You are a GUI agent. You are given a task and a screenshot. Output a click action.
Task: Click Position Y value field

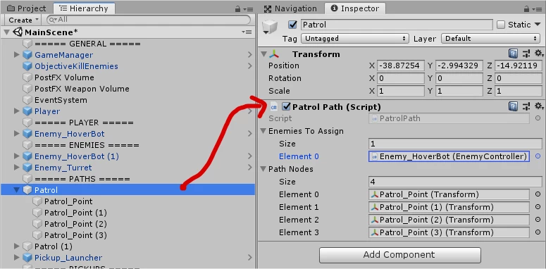pos(459,65)
